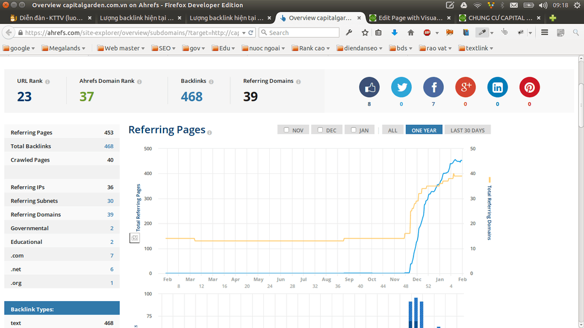
Task: Click the Ahrefs Domain Rank info icon
Action: pos(140,82)
